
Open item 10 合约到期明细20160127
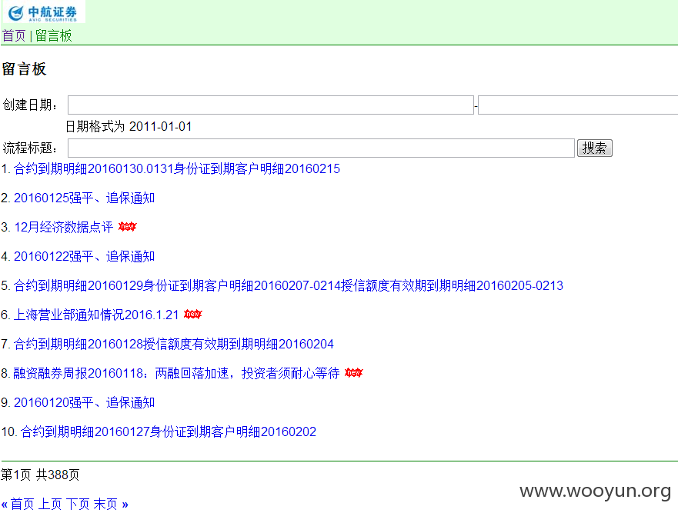tap(169, 431)
